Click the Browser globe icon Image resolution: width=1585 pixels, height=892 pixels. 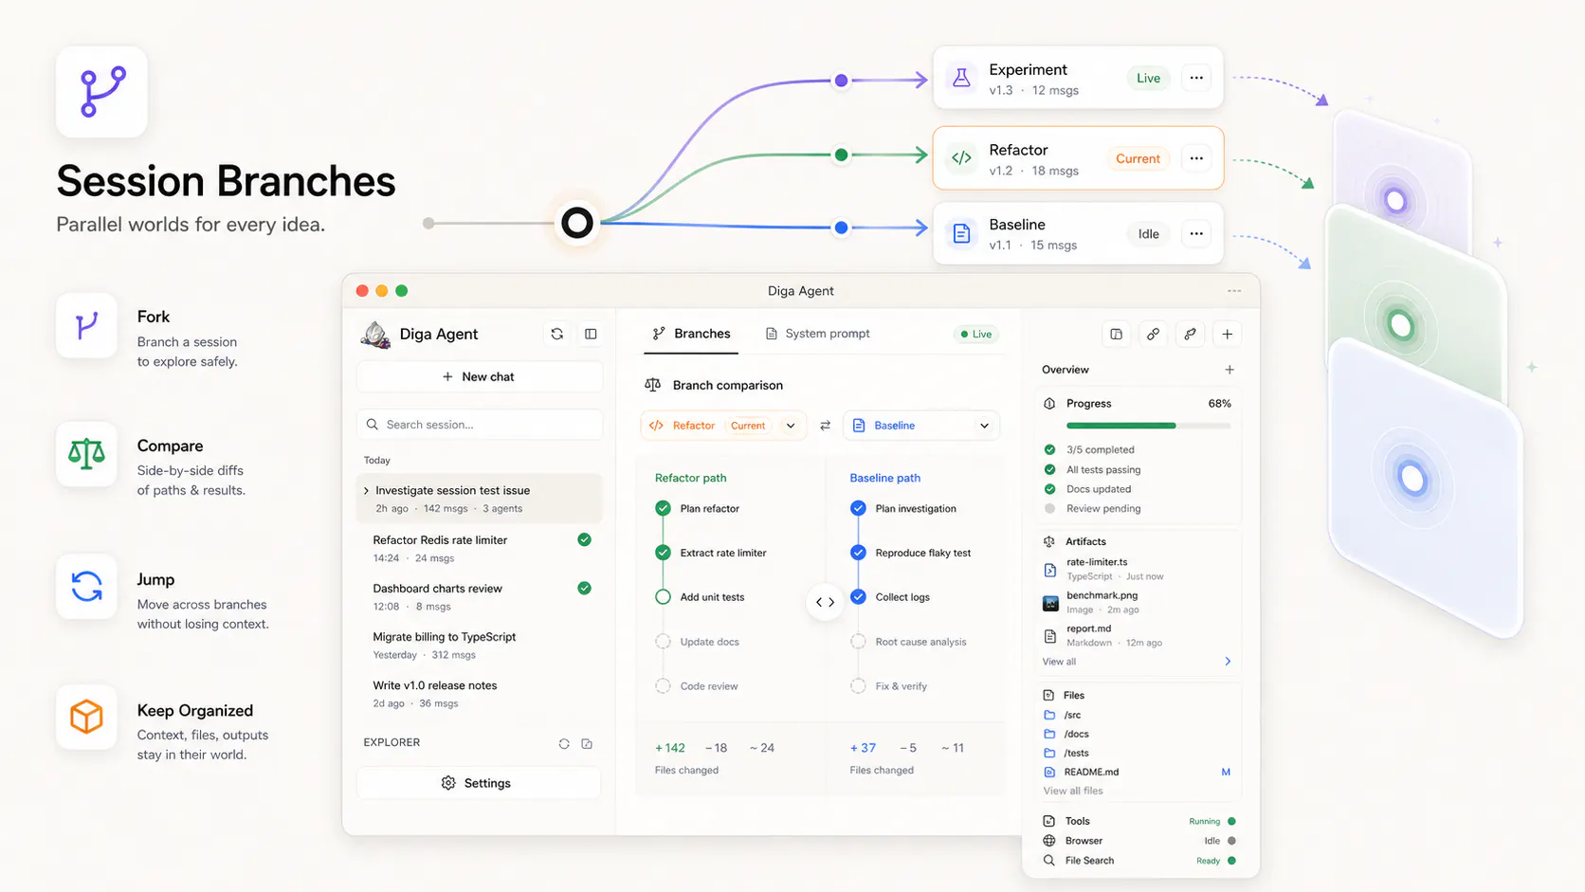pyautogui.click(x=1049, y=841)
